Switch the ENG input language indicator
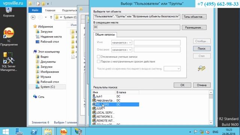This screenshot has height=135, width=240. tap(215, 132)
